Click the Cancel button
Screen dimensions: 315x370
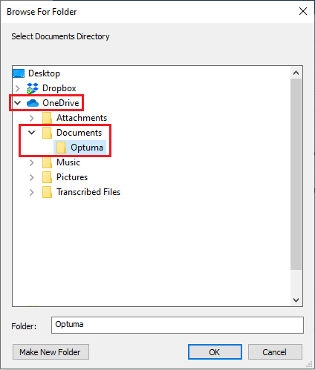pos(275,352)
